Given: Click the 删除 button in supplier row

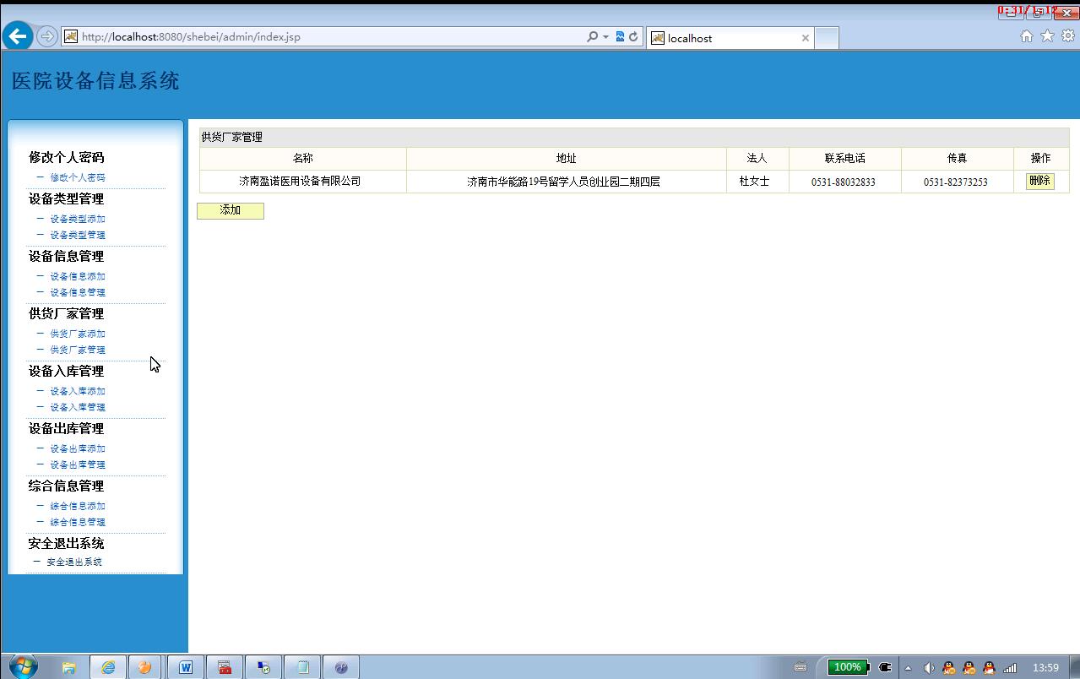Looking at the screenshot, I should 1039,181.
